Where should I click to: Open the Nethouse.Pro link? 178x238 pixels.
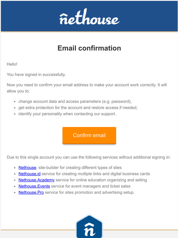(x=31, y=192)
